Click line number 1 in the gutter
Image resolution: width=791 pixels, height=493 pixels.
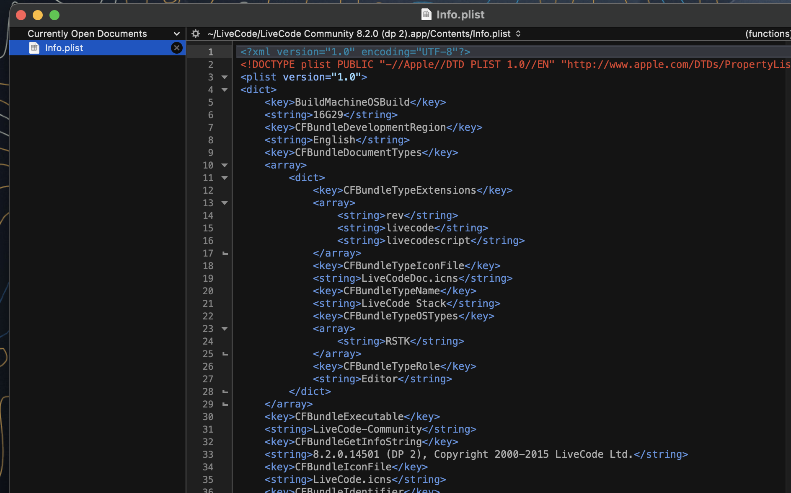[211, 52]
